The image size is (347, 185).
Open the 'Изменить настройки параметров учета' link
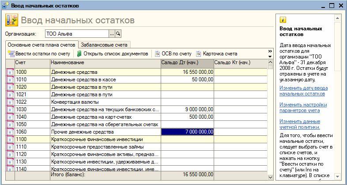[x=303, y=108]
